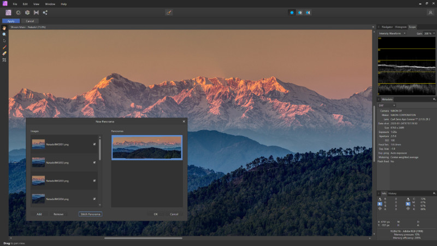
Task: Toggle the NatadolIMG002.png checkbox
Action: 95,162
